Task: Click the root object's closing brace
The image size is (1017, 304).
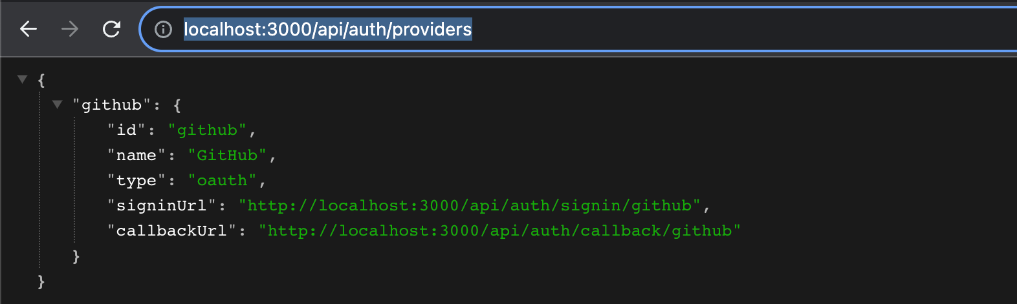Action: (41, 281)
